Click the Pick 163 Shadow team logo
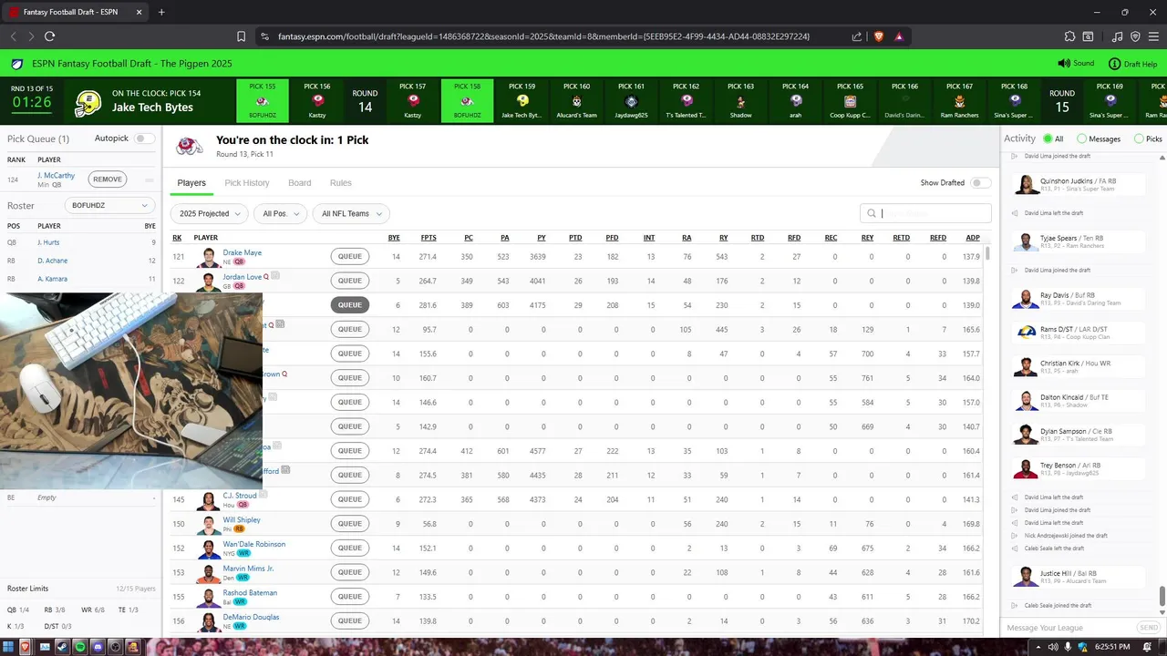Image resolution: width=1167 pixels, height=656 pixels. [741, 101]
